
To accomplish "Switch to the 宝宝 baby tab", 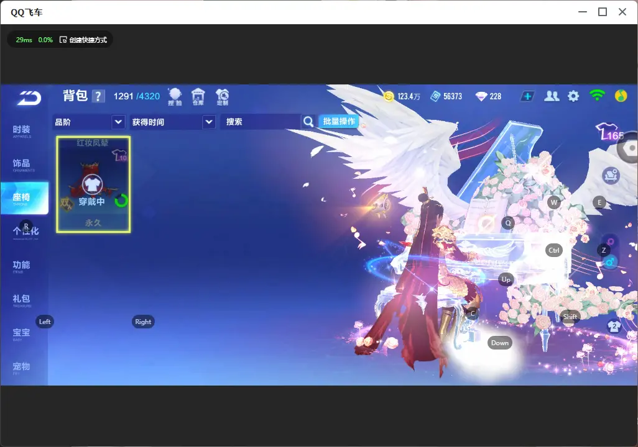I will click(x=22, y=333).
